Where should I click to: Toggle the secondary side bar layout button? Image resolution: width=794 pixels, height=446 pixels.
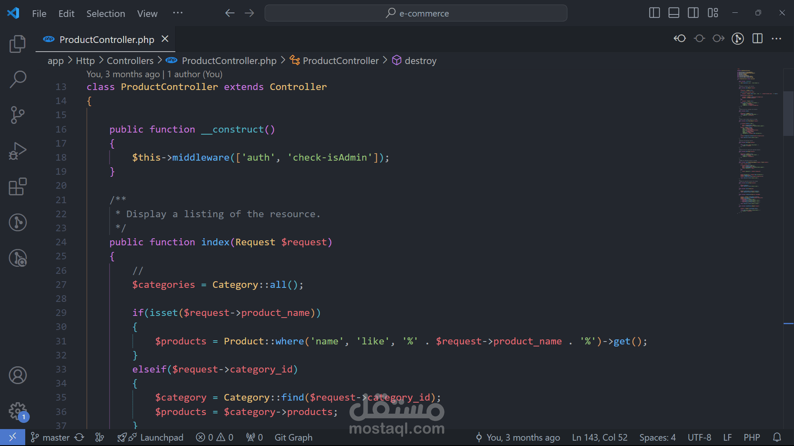(693, 13)
